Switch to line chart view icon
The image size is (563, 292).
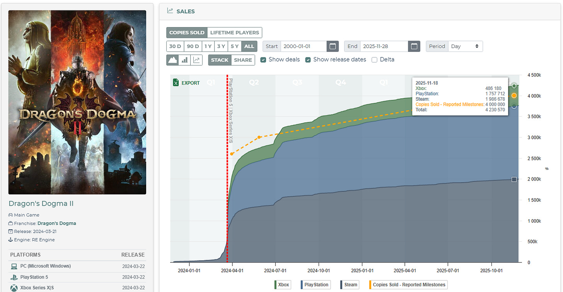tap(196, 60)
